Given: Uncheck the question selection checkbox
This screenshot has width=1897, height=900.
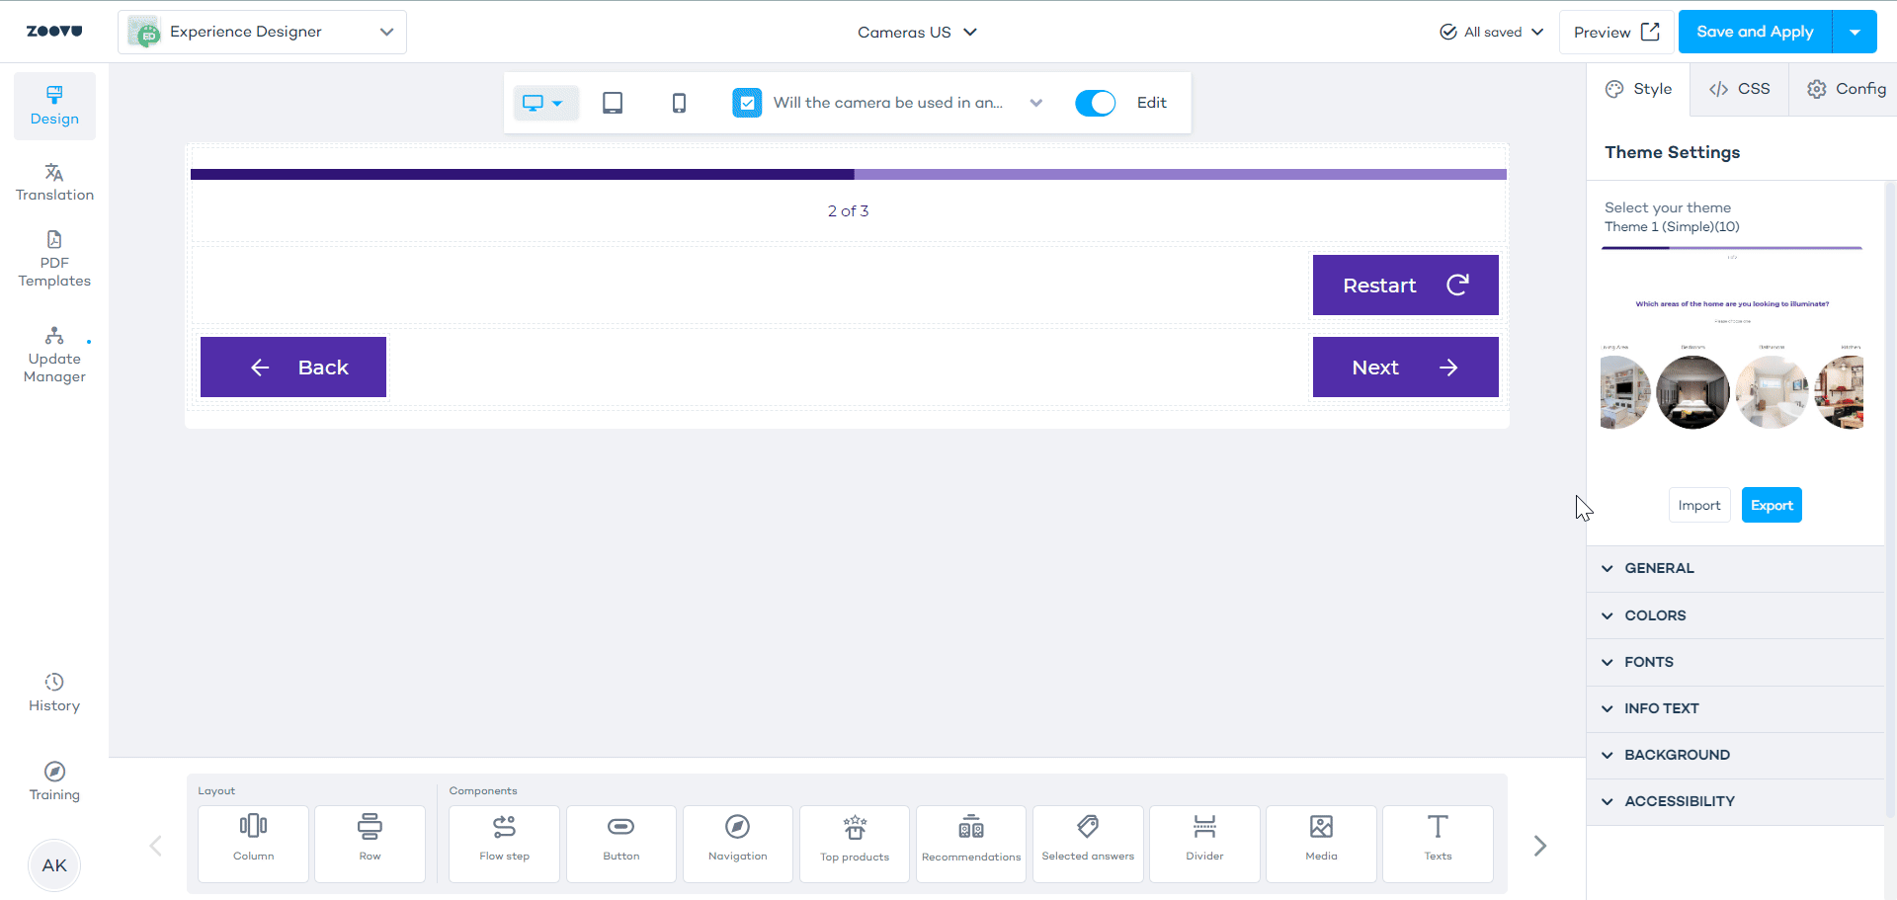Looking at the screenshot, I should click(747, 102).
